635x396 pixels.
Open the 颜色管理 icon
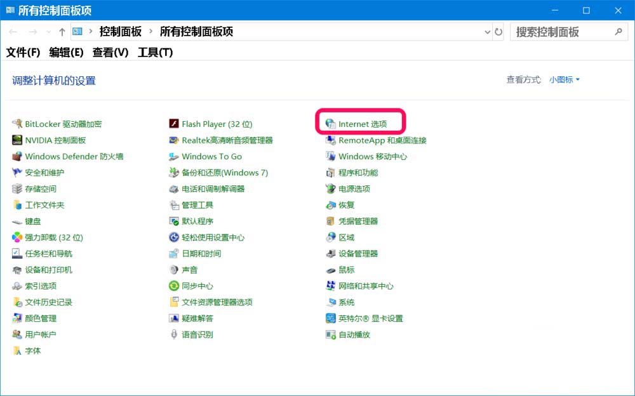17,318
